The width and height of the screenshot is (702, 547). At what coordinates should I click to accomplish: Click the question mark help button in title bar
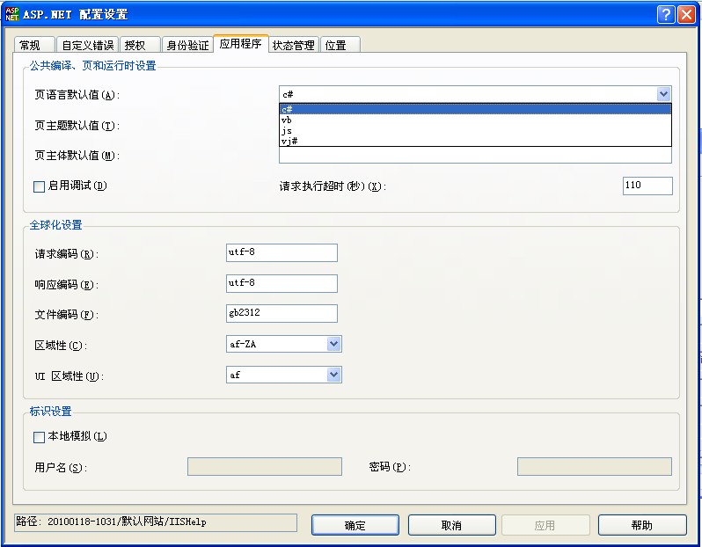tap(666, 14)
